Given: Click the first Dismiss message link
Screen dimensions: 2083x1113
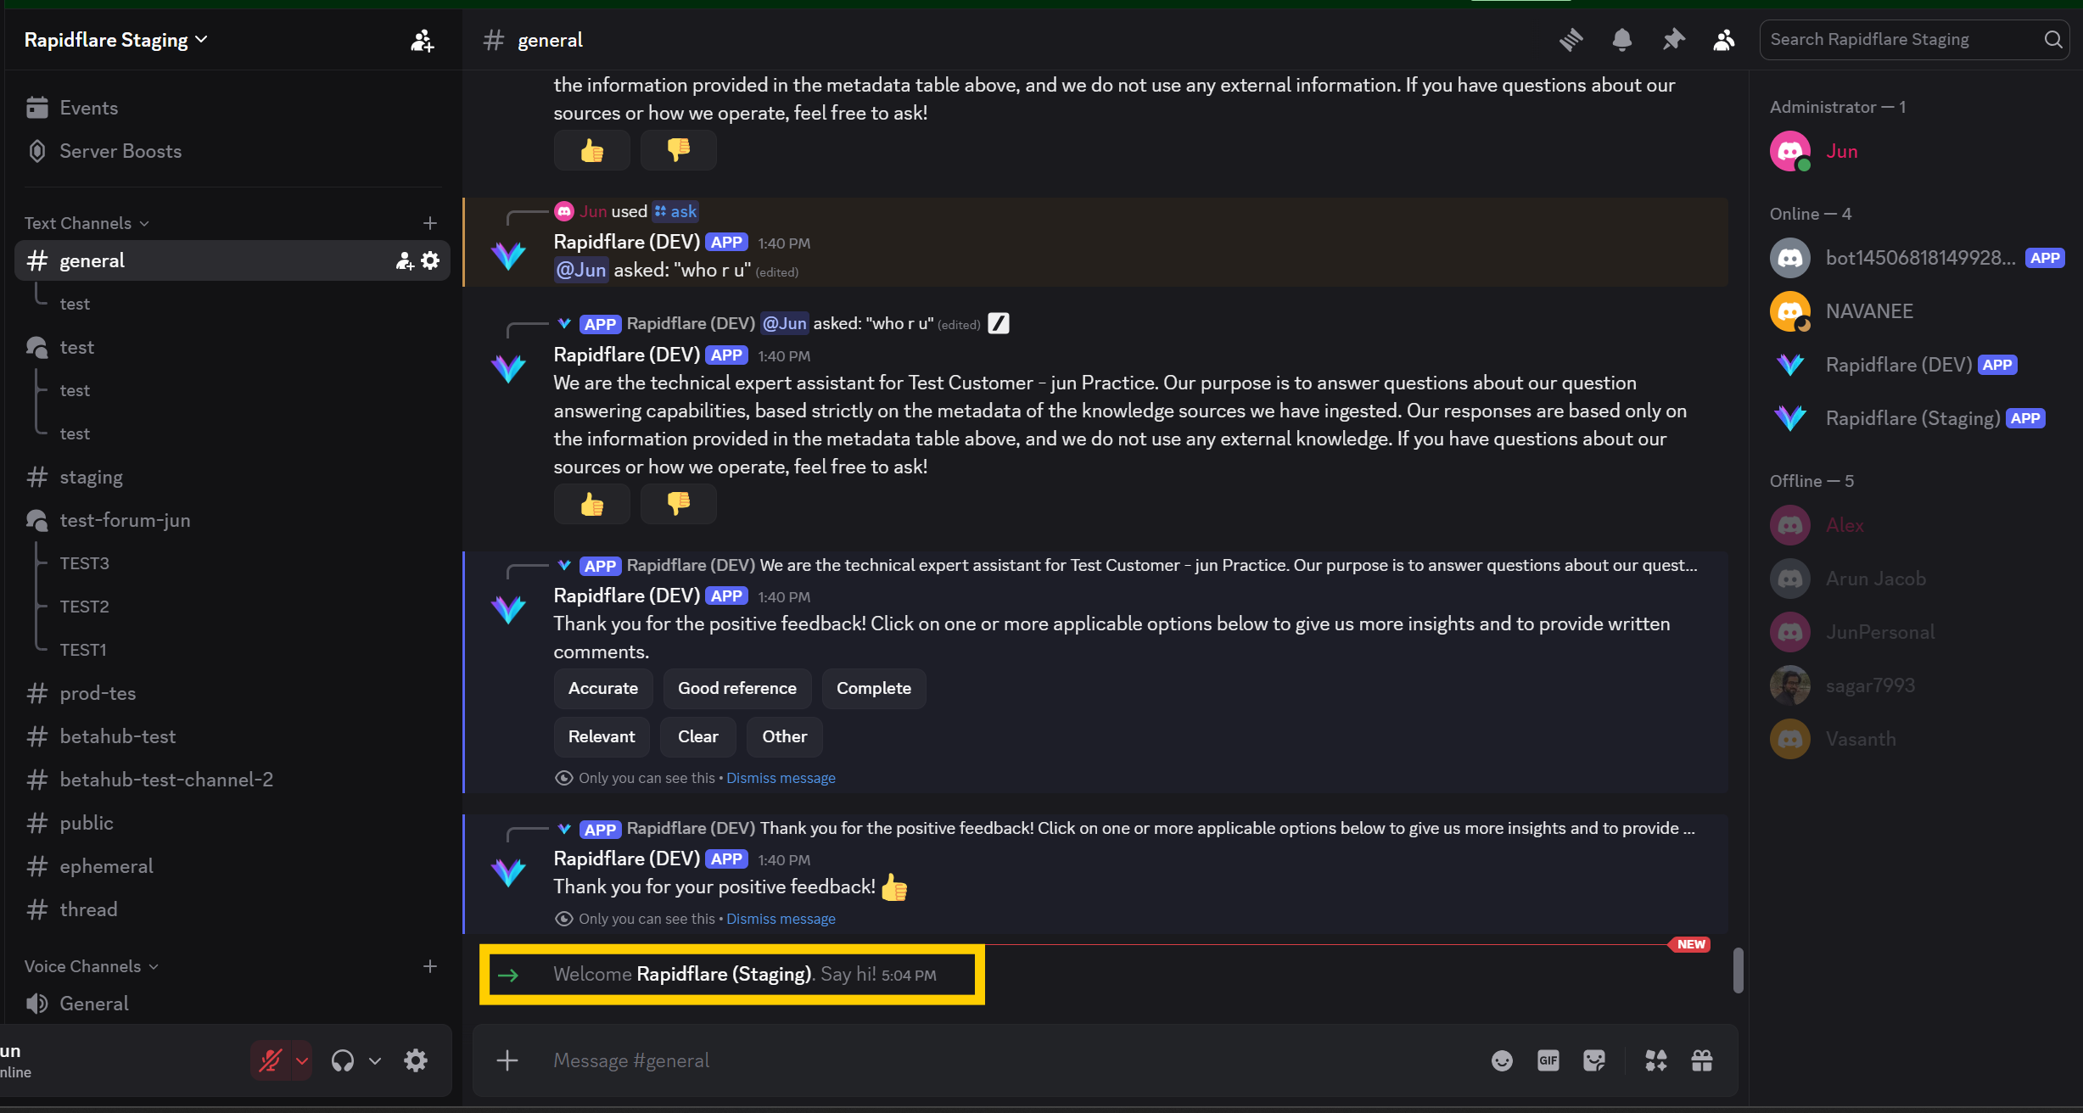Looking at the screenshot, I should 781,778.
